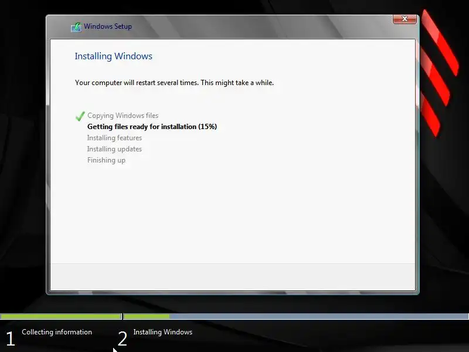Screen dimensions: 469x352
Task: Click the 'Installing Windows' stage label at bottom
Action: point(163,332)
